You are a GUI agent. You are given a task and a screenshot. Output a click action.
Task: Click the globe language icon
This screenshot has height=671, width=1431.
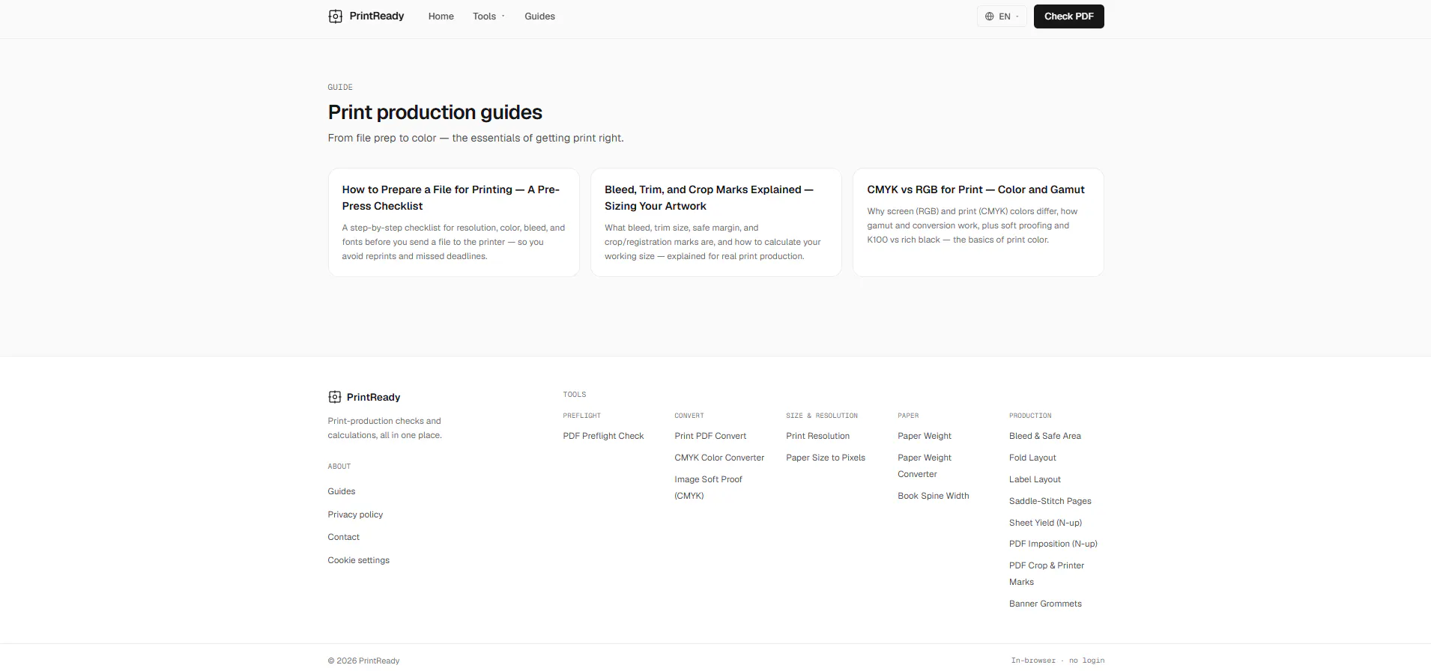tap(989, 16)
